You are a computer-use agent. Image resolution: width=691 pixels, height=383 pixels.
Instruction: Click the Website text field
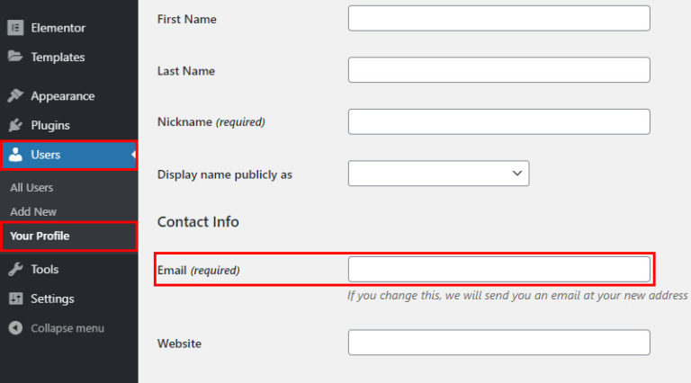point(498,343)
